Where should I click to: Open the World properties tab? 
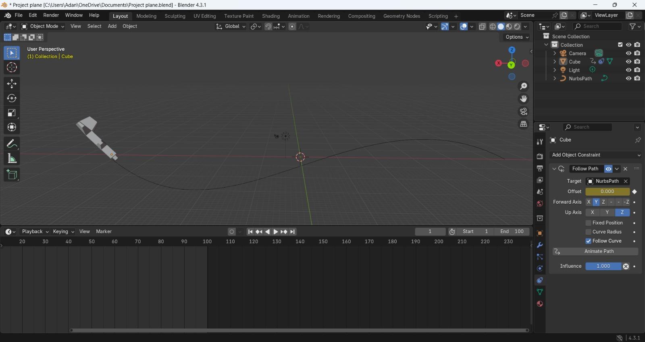coord(540,204)
